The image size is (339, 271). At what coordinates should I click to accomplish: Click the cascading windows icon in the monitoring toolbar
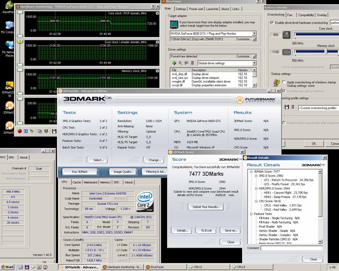point(40,131)
